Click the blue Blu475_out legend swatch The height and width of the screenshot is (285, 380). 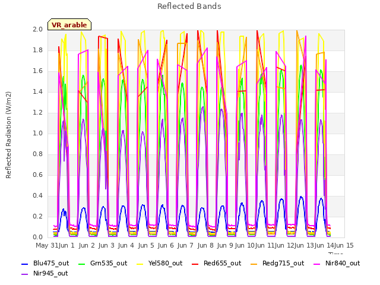25,264
